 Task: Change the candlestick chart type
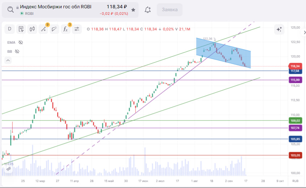32,29
